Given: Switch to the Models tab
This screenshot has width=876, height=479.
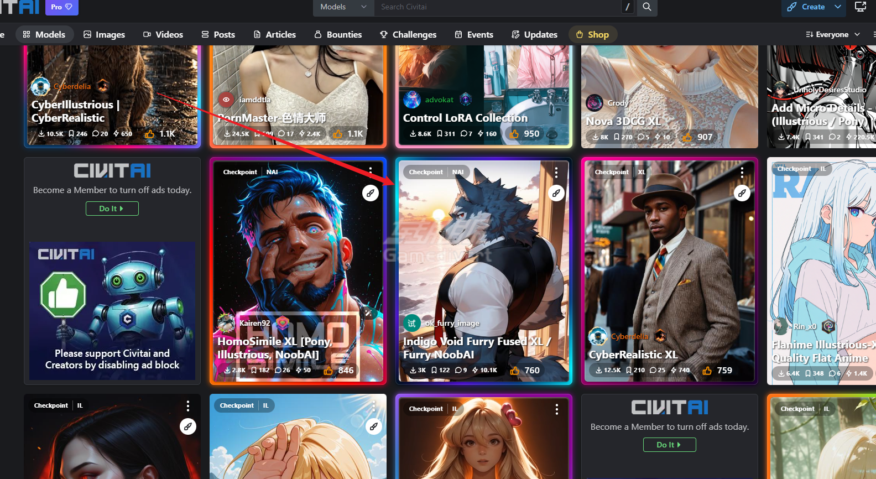Looking at the screenshot, I should [44, 34].
